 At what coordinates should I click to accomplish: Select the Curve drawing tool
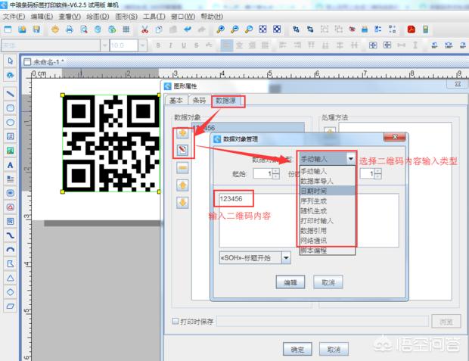click(x=11, y=235)
